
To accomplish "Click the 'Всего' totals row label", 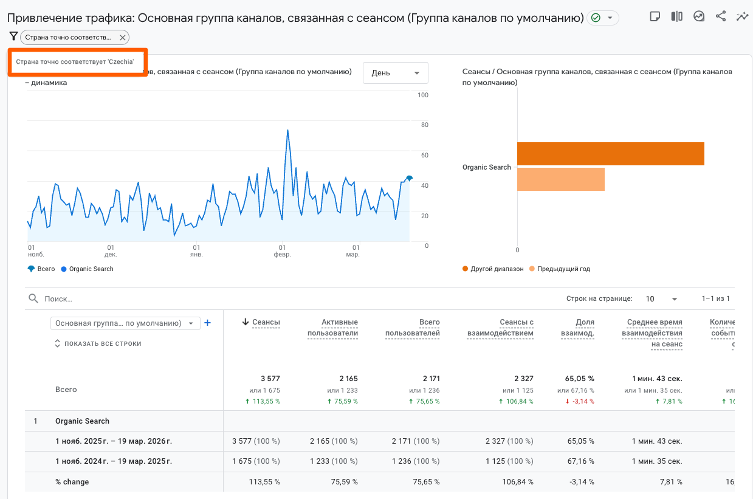I will [x=66, y=389].
